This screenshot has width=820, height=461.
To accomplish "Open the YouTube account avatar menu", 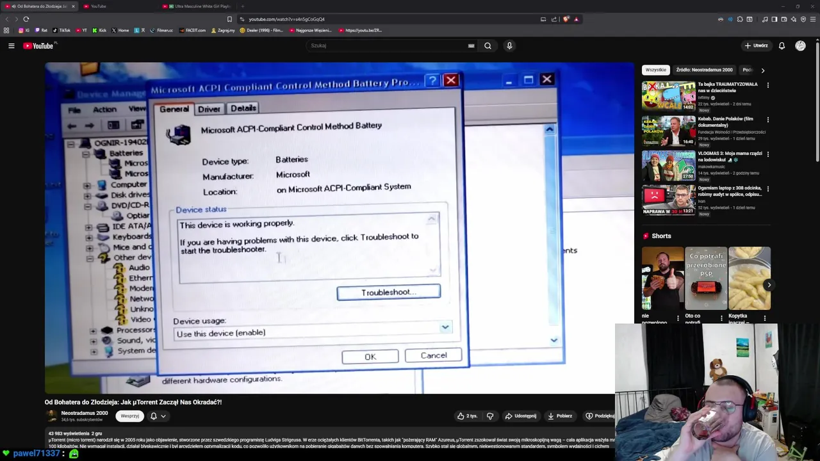I will pyautogui.click(x=800, y=45).
